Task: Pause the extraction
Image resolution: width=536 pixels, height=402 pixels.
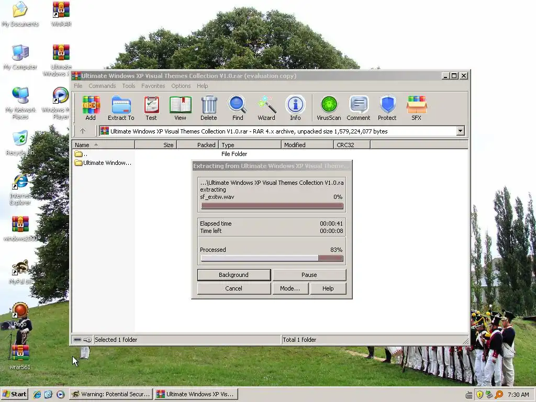Action: 309,275
